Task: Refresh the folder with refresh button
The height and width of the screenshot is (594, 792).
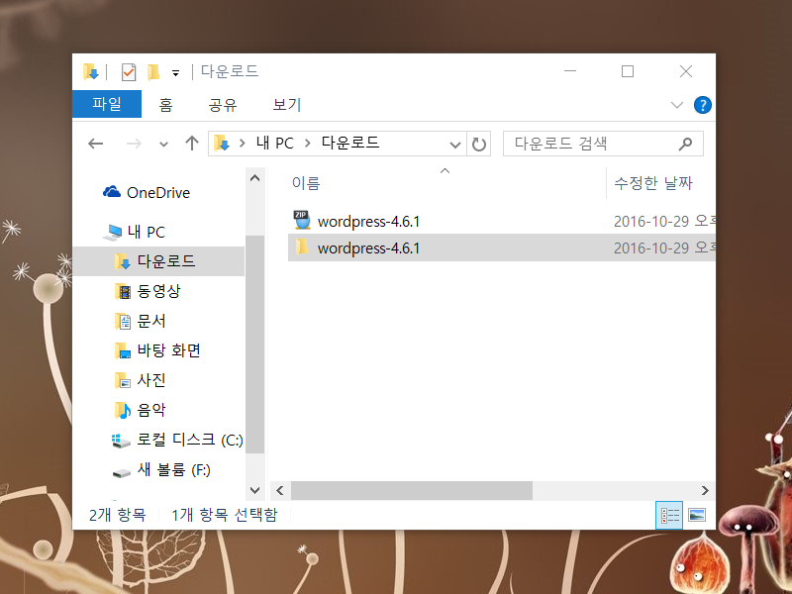Action: click(x=479, y=145)
